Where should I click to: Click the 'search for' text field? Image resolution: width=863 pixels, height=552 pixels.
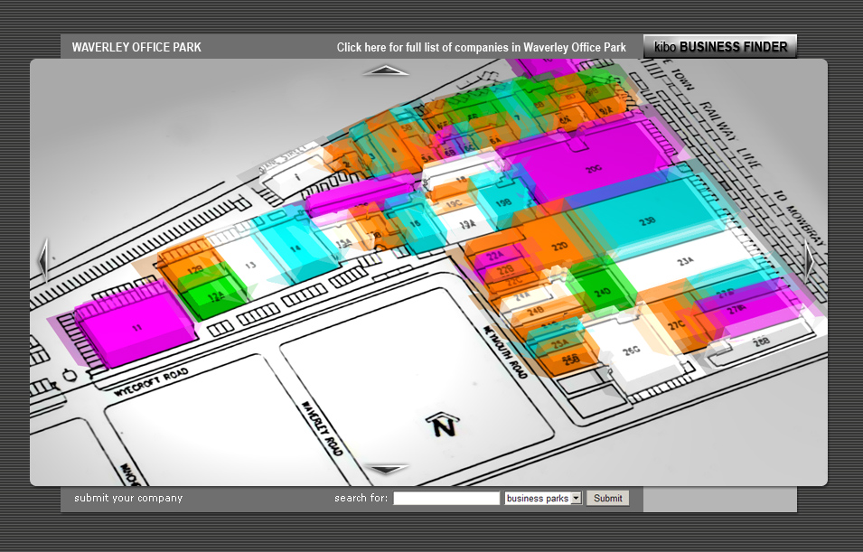pos(446,498)
